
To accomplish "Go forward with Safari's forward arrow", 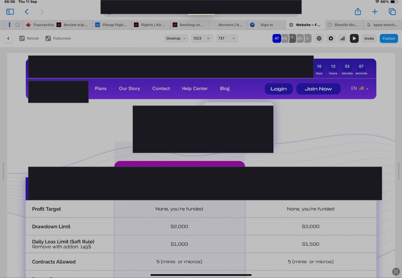I will pyautogui.click(x=42, y=12).
